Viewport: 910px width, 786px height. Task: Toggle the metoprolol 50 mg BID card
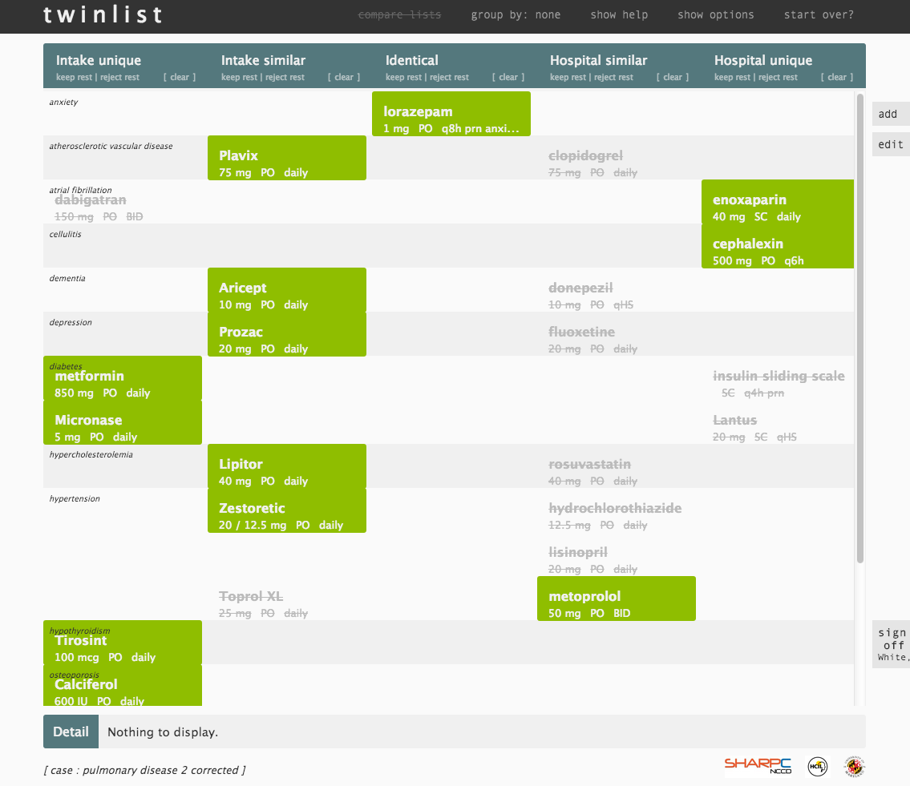(x=617, y=599)
